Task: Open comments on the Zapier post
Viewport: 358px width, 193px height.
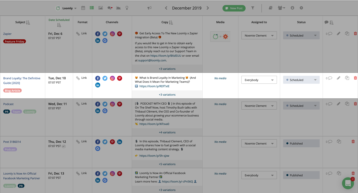Action: (x=329, y=34)
